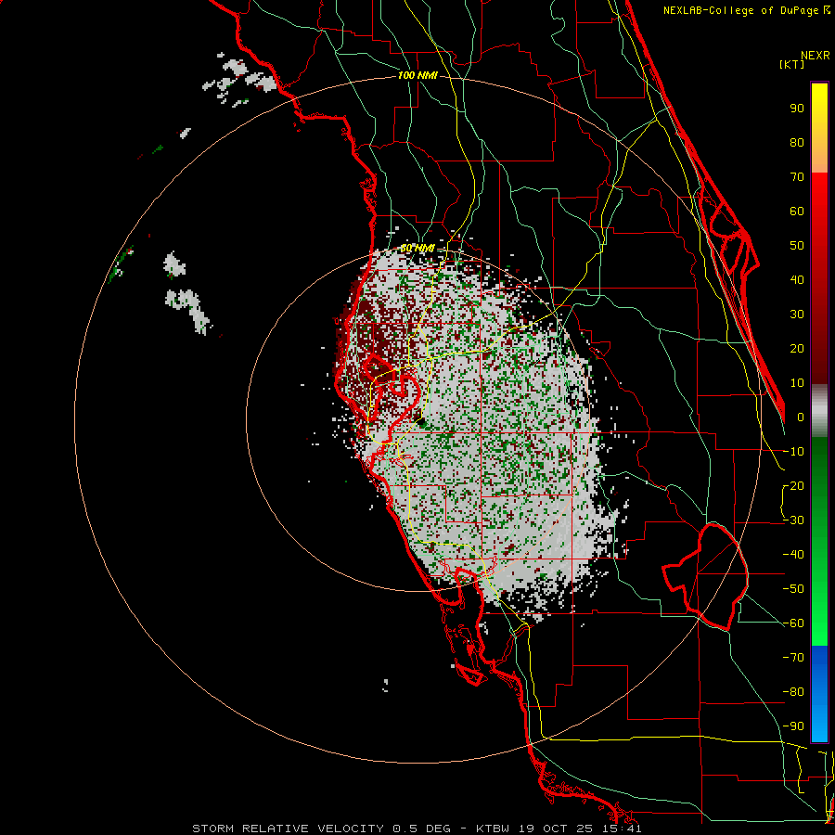Select the gray zero-velocity segment of scale
Screen dimensions: 835x835
coord(819,410)
